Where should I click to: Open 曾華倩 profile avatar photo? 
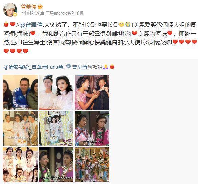tap(10, 10)
